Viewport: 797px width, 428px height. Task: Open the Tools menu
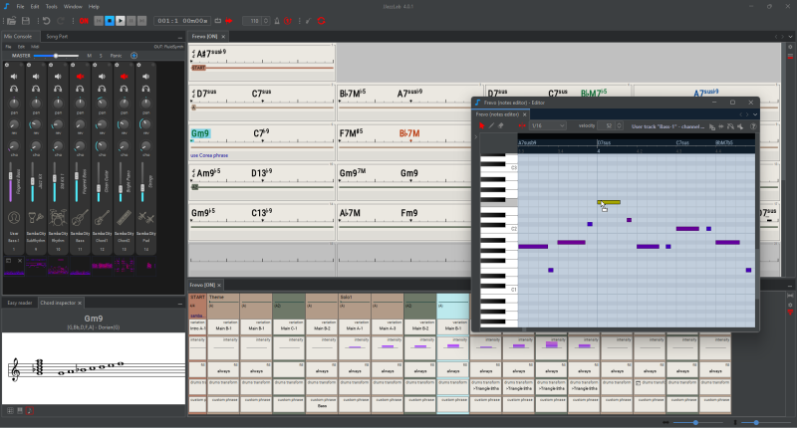click(50, 6)
